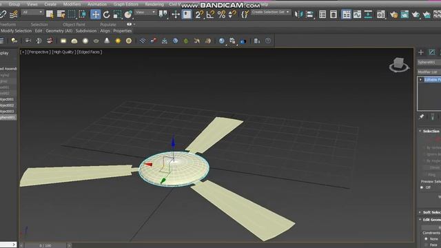Select the Constraints None radio button
The image size is (441, 248).
coord(426,239)
